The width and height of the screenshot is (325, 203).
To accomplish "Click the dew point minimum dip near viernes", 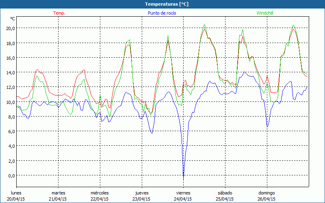I will pos(184,177).
